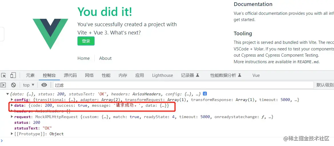Clear the console with the ban icon
334x146 pixels.
(x=13, y=85)
